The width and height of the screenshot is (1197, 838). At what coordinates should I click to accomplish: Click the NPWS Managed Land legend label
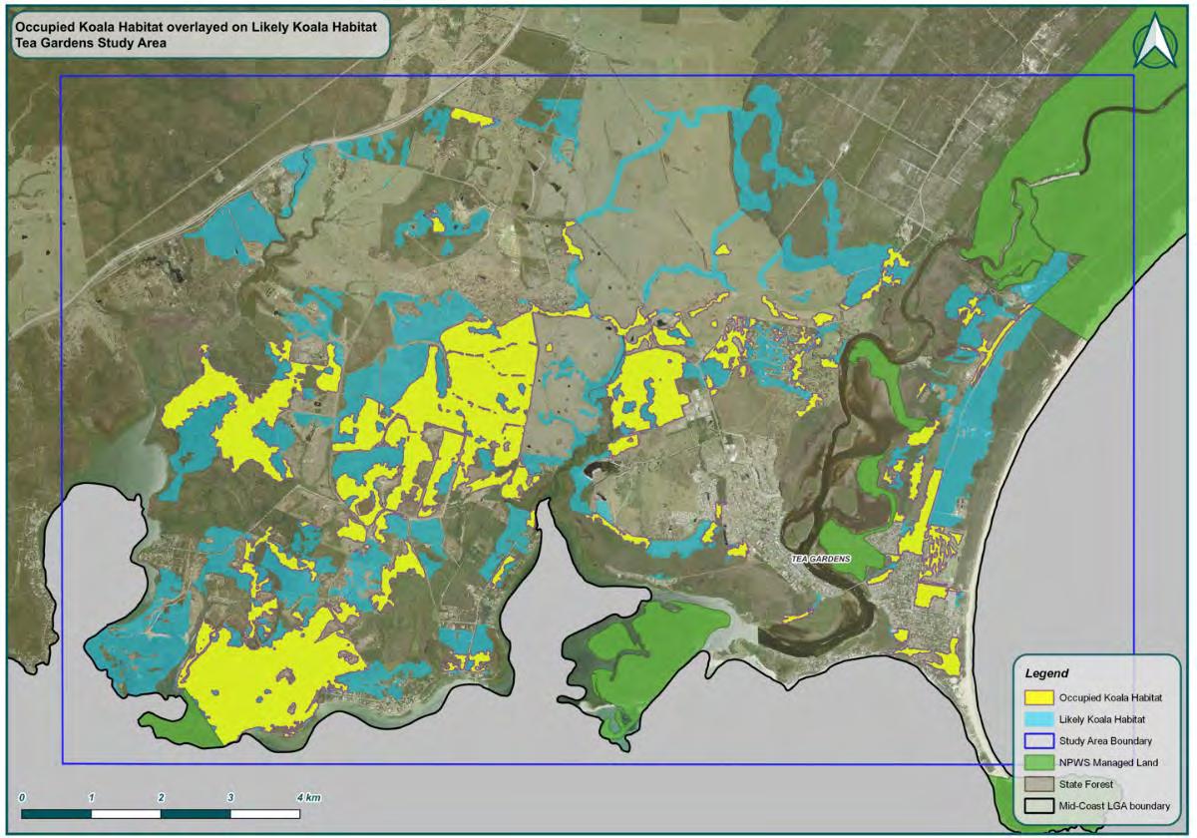(1108, 762)
